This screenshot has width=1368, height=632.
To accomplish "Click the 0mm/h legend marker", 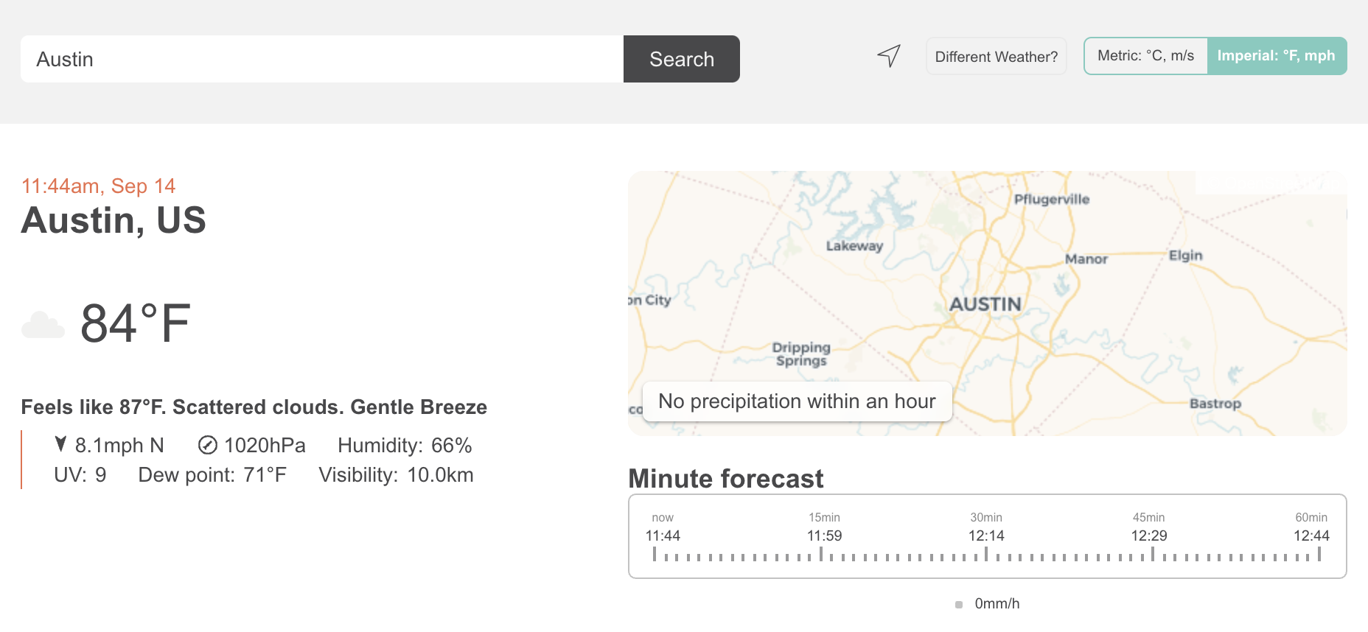I will [959, 605].
